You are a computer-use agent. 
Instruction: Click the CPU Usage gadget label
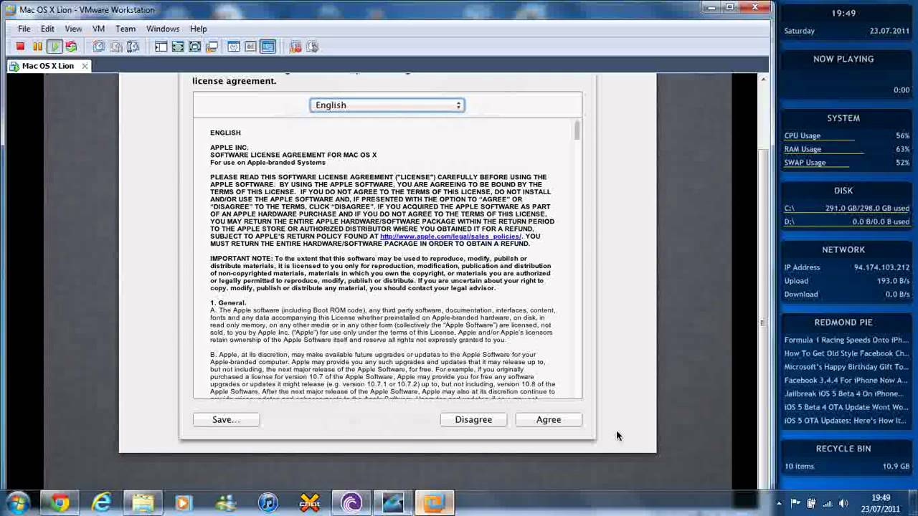(x=802, y=135)
